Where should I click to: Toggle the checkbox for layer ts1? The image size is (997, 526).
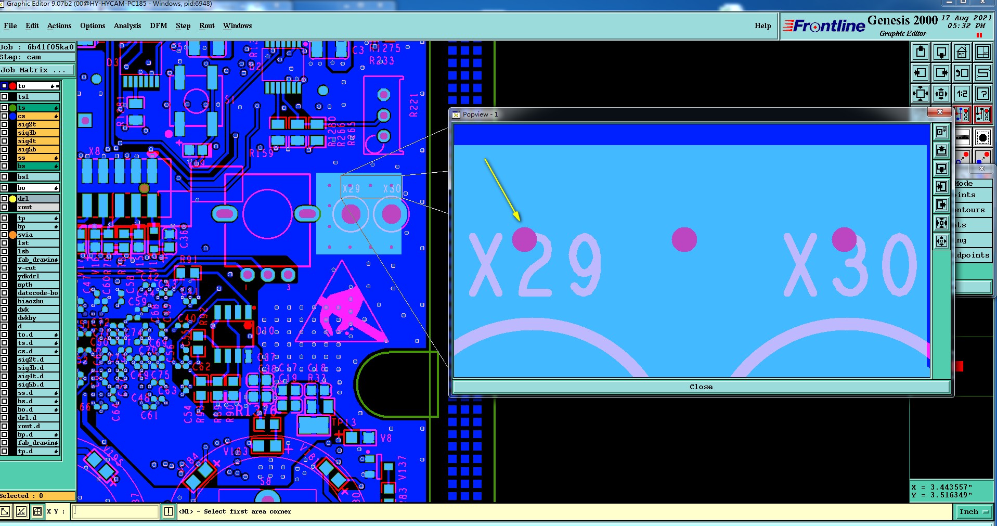tap(4, 97)
